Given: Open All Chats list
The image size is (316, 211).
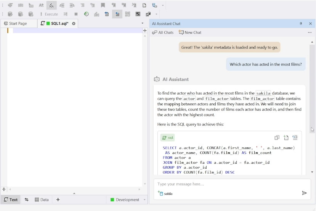Looking at the screenshot, I should click(x=163, y=32).
